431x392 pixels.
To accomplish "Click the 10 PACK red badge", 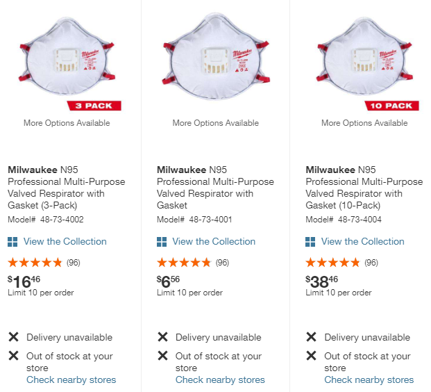I will [389, 106].
